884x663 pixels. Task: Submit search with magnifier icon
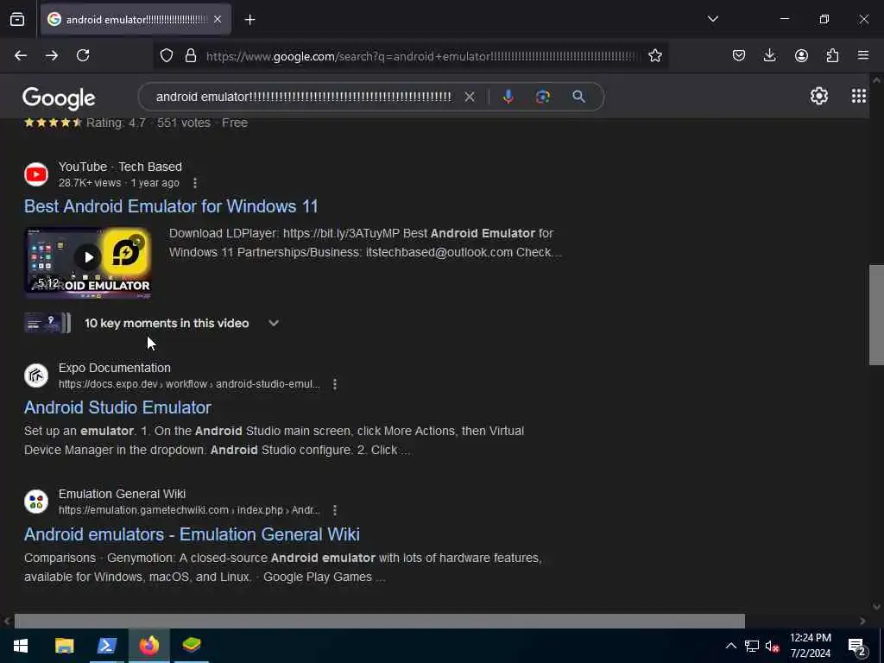578,97
